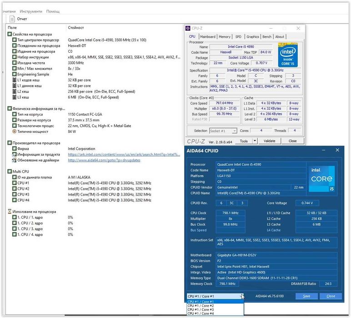Click the Поле column header
Viewport: 351px width, 318px height.
point(12,28)
